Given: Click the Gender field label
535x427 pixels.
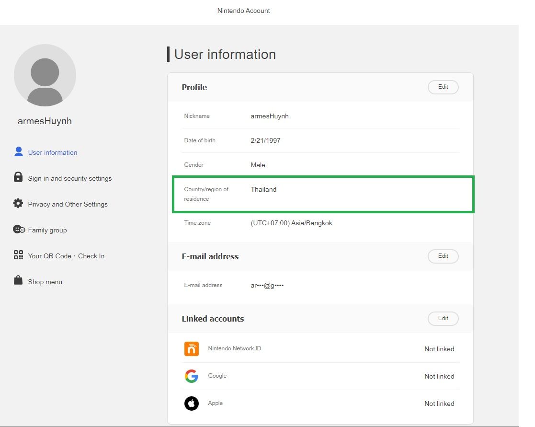Looking at the screenshot, I should pos(194,165).
